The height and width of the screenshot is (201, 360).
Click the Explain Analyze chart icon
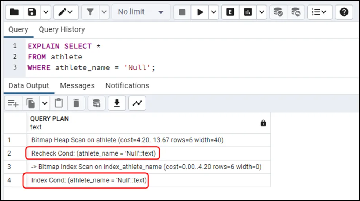point(248,12)
